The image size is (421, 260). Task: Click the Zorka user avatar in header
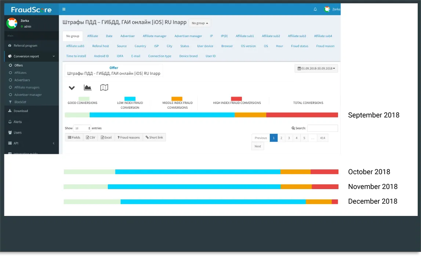(327, 9)
